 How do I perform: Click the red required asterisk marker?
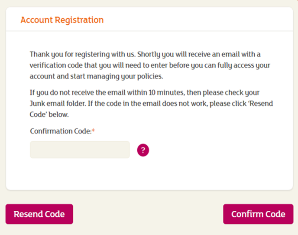93,131
